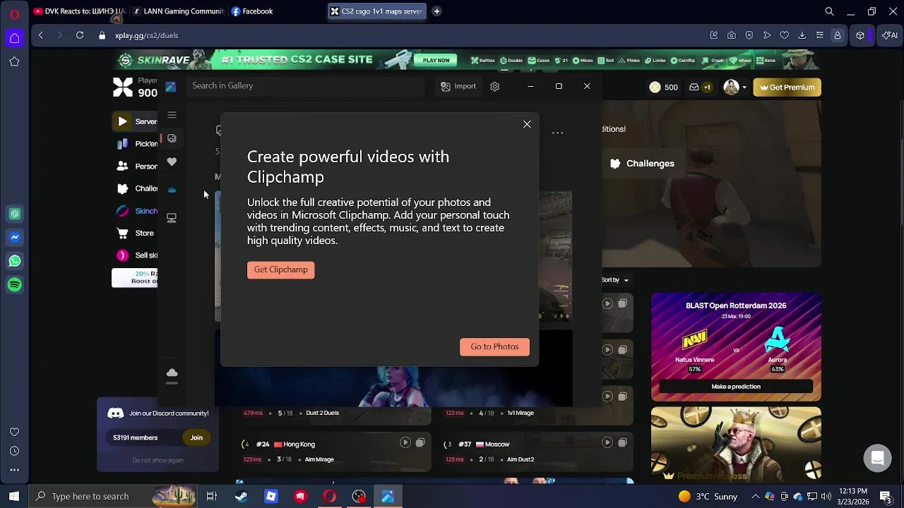Open the support chat bubble
904x508 pixels.
[x=878, y=458]
